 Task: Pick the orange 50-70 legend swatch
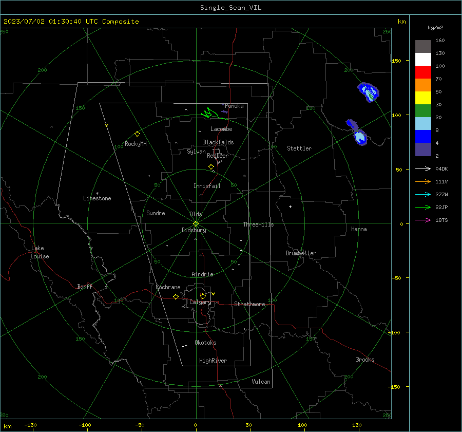tap(423, 85)
